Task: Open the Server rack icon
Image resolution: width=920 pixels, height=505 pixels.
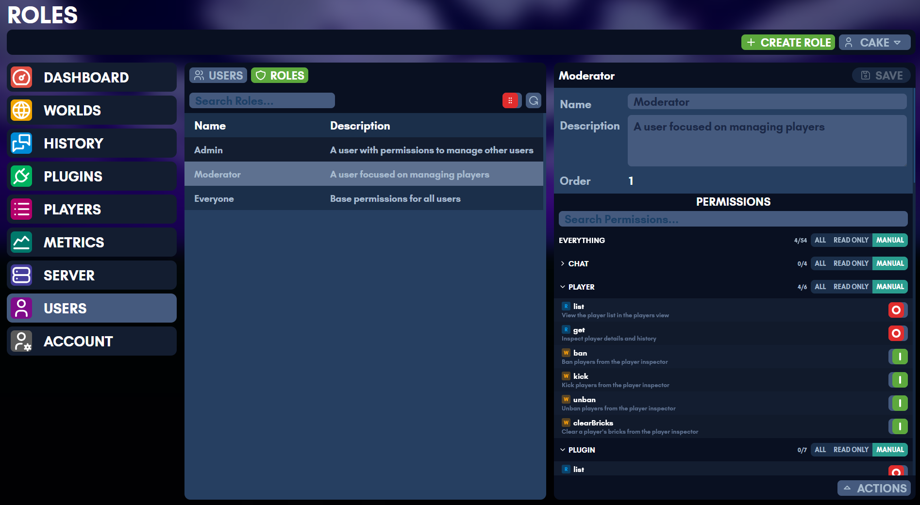Action: pyautogui.click(x=21, y=275)
